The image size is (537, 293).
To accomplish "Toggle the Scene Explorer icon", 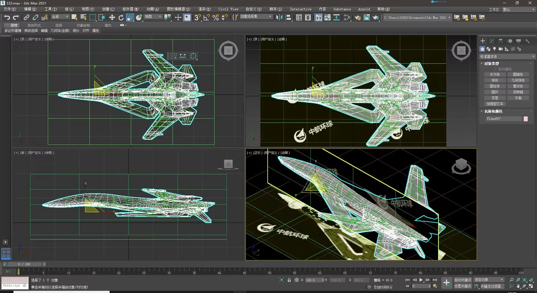I will click(x=299, y=18).
